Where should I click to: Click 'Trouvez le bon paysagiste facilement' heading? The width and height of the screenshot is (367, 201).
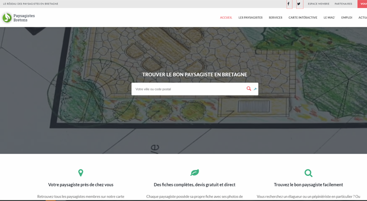click(x=309, y=184)
